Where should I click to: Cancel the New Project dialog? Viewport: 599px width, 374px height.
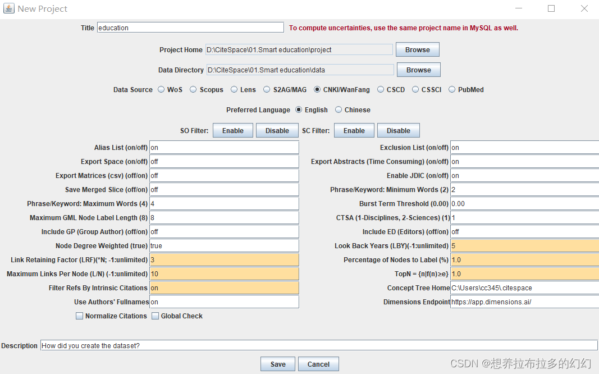319,364
